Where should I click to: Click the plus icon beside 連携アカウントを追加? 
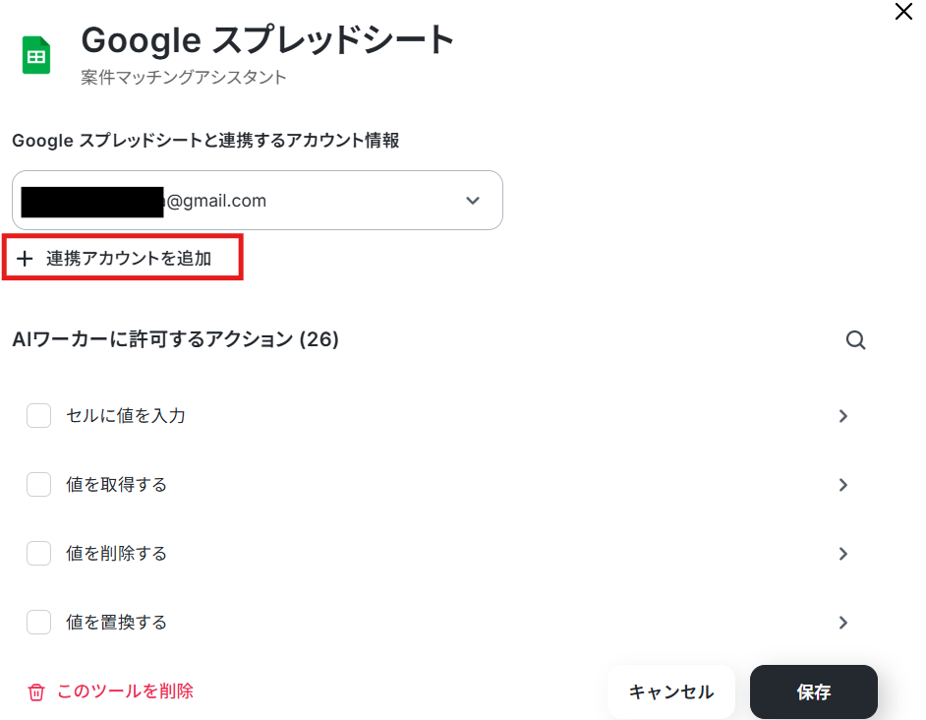[26, 259]
